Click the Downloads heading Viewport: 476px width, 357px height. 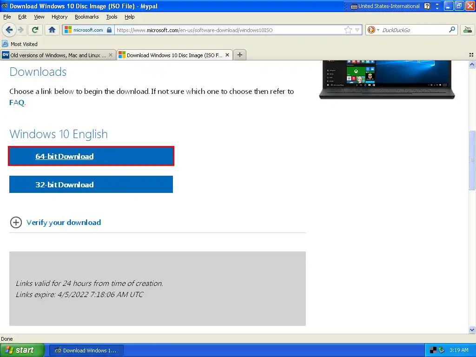click(38, 72)
